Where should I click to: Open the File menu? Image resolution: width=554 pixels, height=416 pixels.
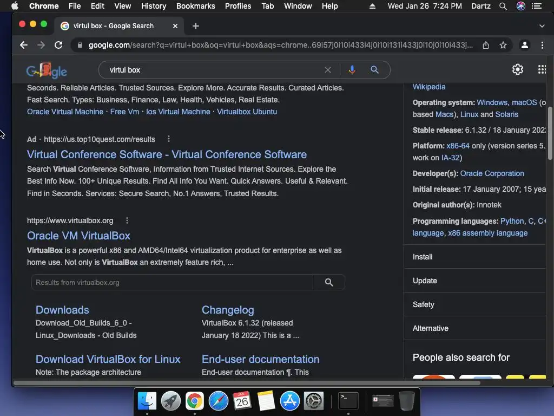coord(75,6)
